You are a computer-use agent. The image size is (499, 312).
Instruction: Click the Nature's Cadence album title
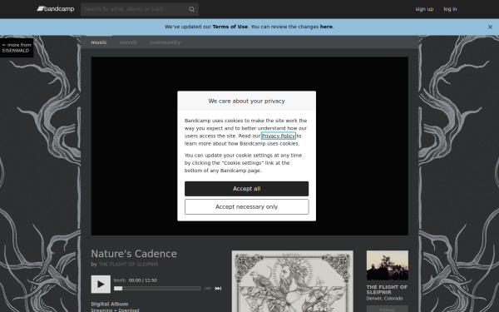click(134, 254)
